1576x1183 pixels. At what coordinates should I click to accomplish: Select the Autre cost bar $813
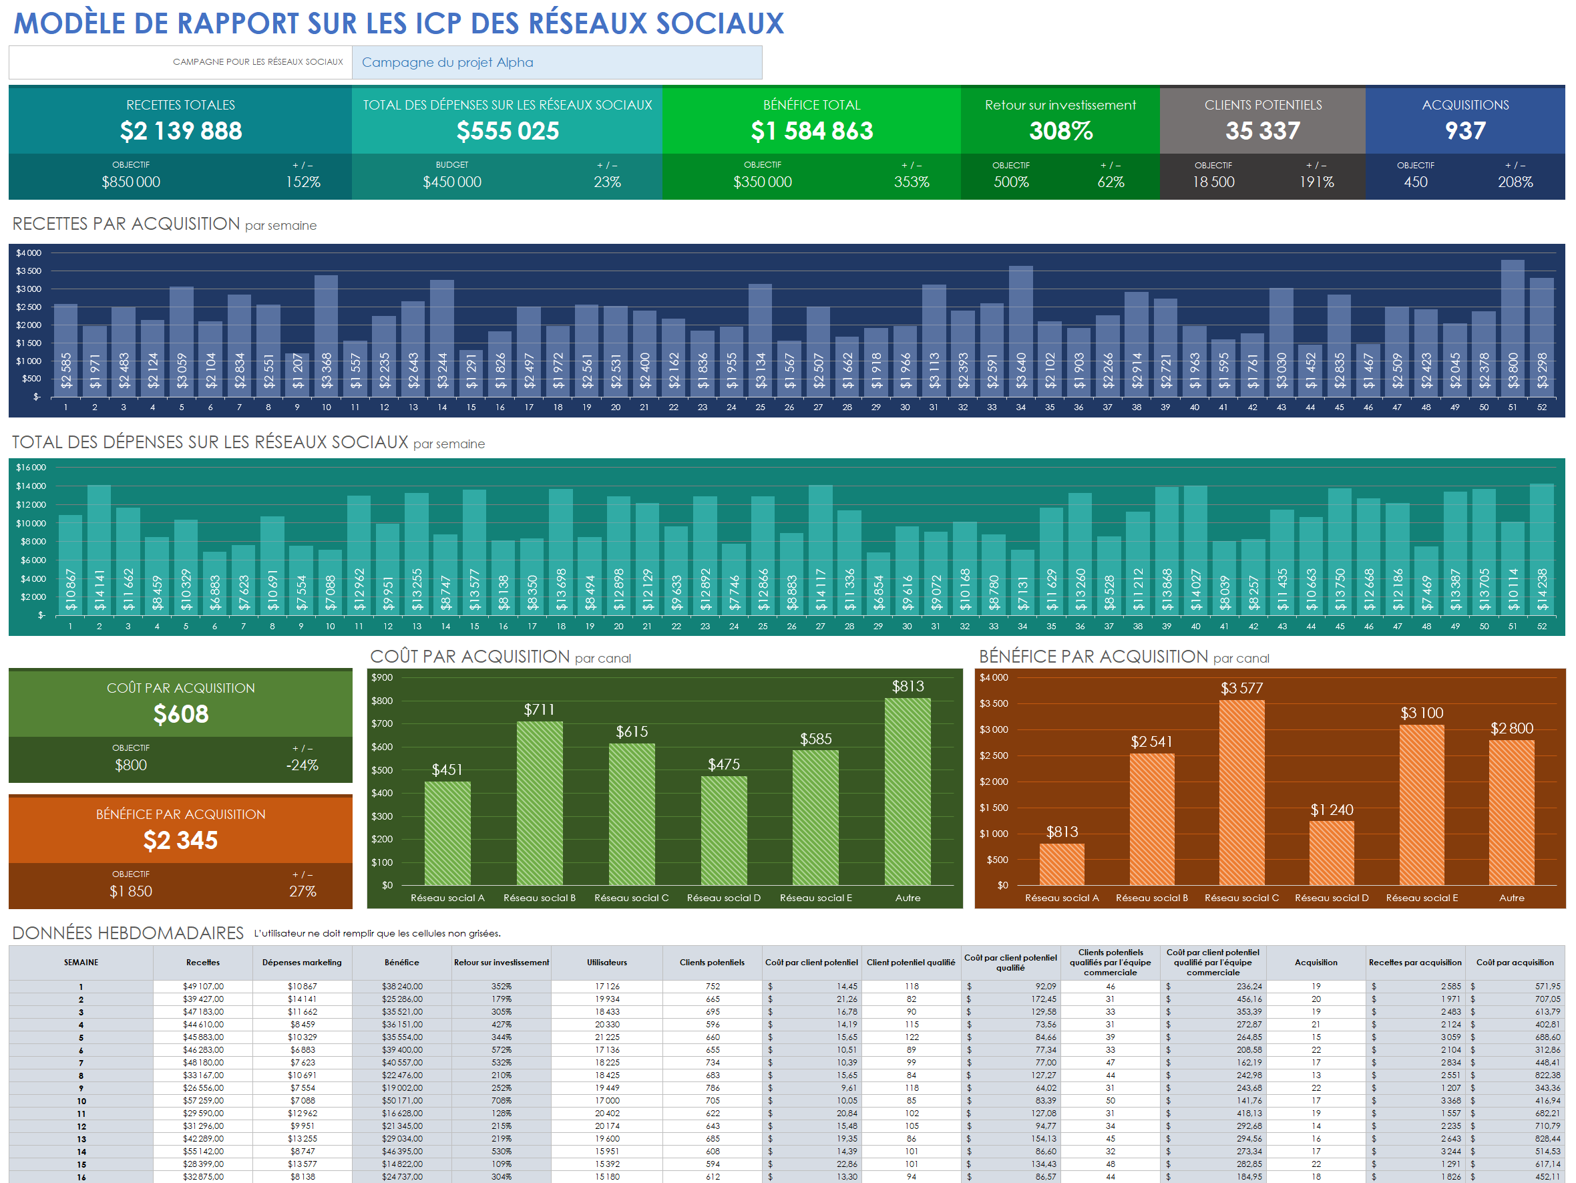tap(908, 792)
